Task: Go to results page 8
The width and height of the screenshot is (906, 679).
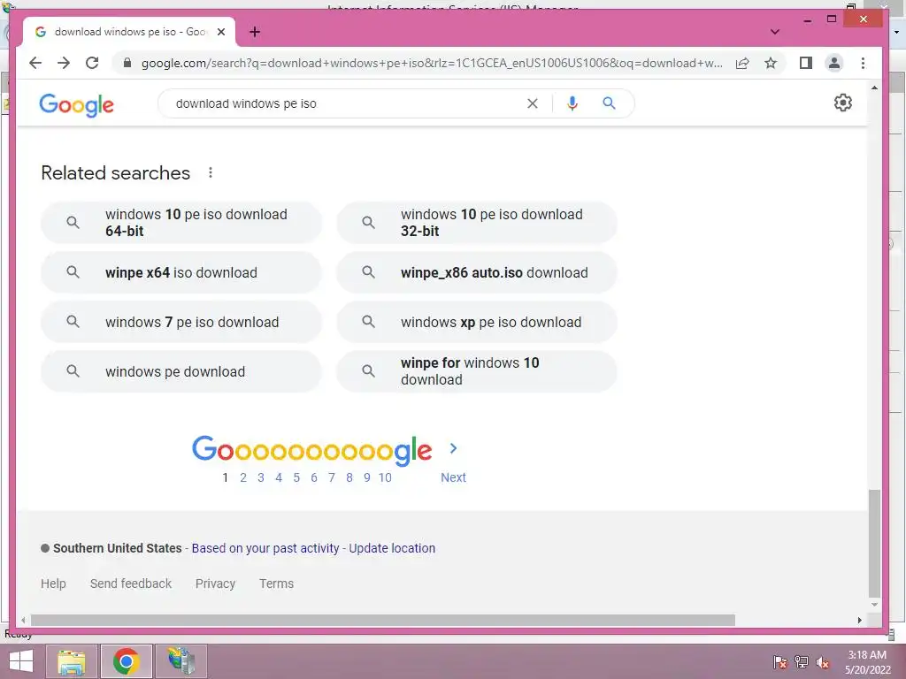Action: (349, 477)
